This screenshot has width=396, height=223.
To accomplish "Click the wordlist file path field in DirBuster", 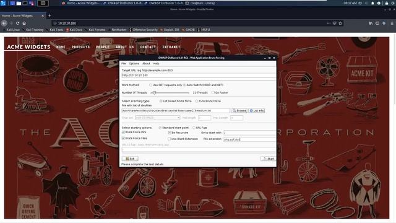I will pyautogui.click(x=176, y=111).
